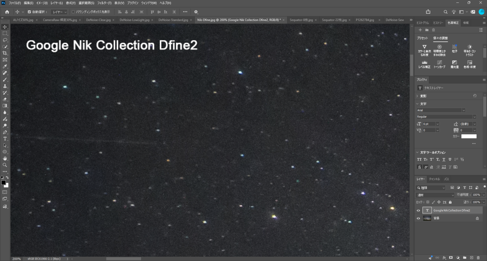Screen dimensions: 487x261
Task: Click the Home icon in options bar
Action: coord(7,12)
